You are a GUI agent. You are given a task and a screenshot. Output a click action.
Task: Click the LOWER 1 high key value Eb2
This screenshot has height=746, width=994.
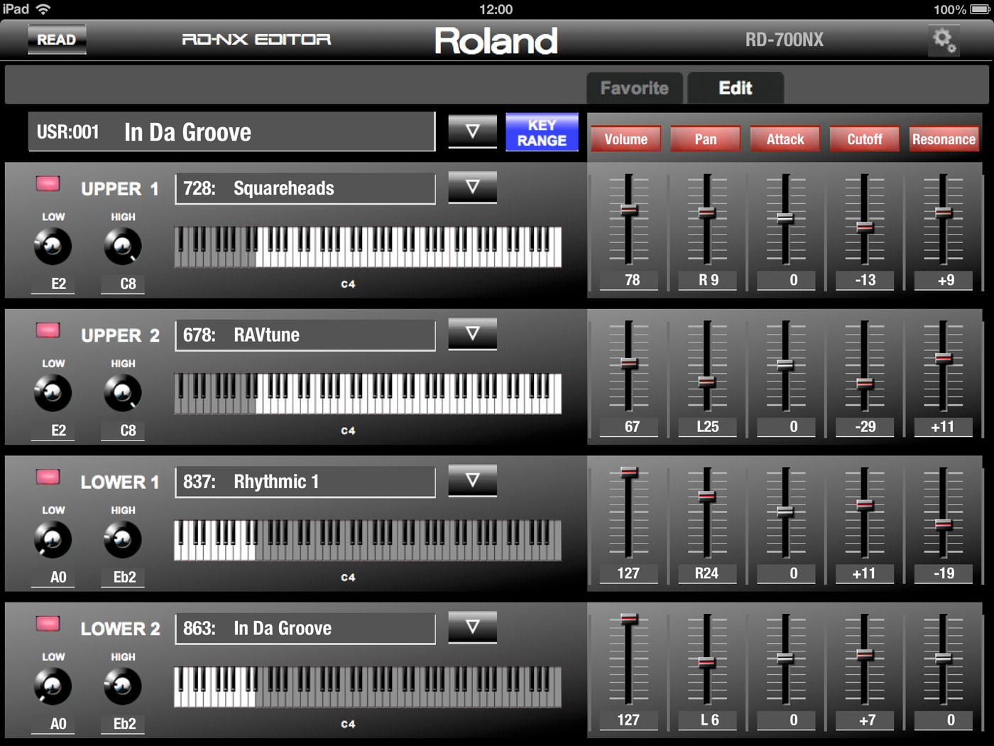click(x=123, y=578)
